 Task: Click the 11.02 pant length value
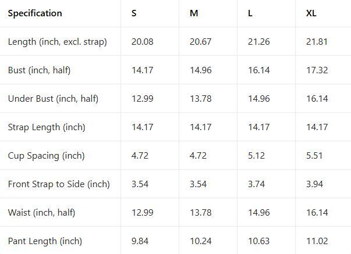(317, 241)
